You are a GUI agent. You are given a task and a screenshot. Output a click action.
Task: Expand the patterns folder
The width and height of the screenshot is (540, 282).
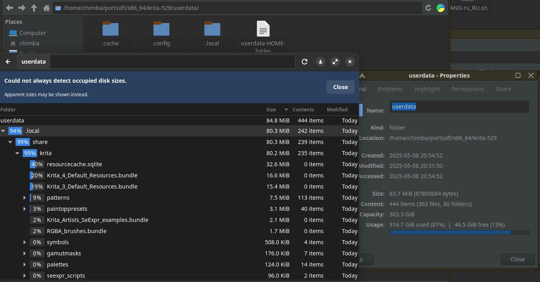click(25, 198)
